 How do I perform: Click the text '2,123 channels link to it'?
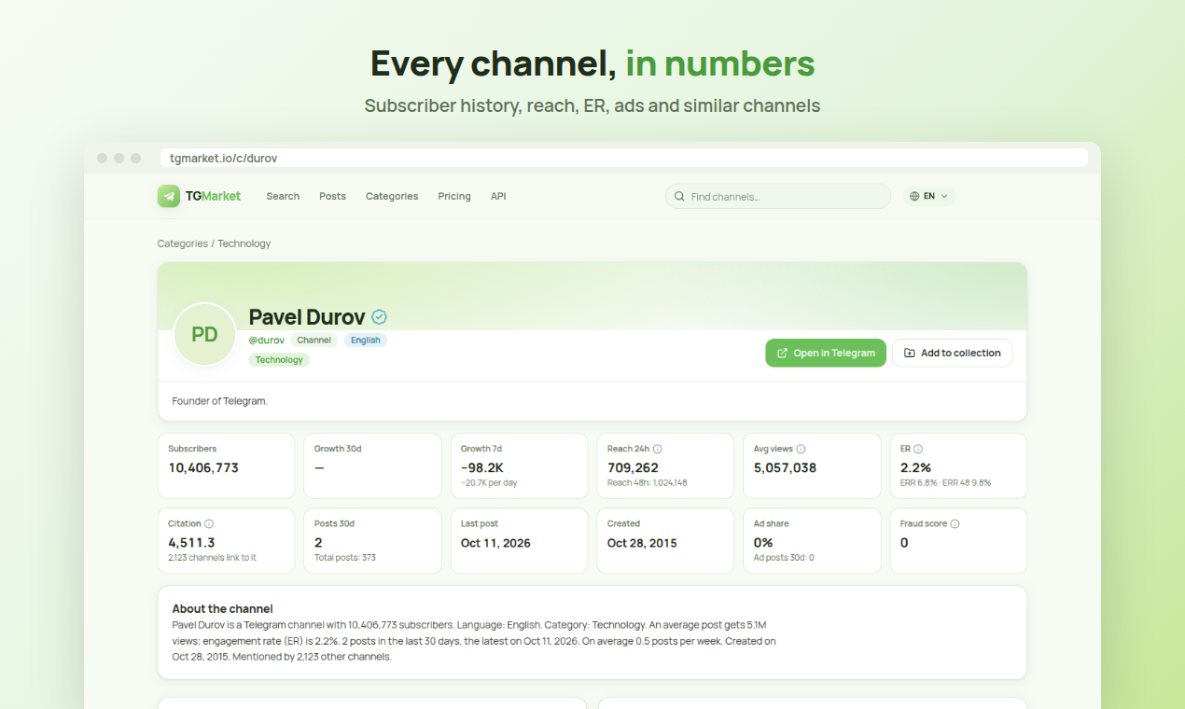[x=212, y=558]
